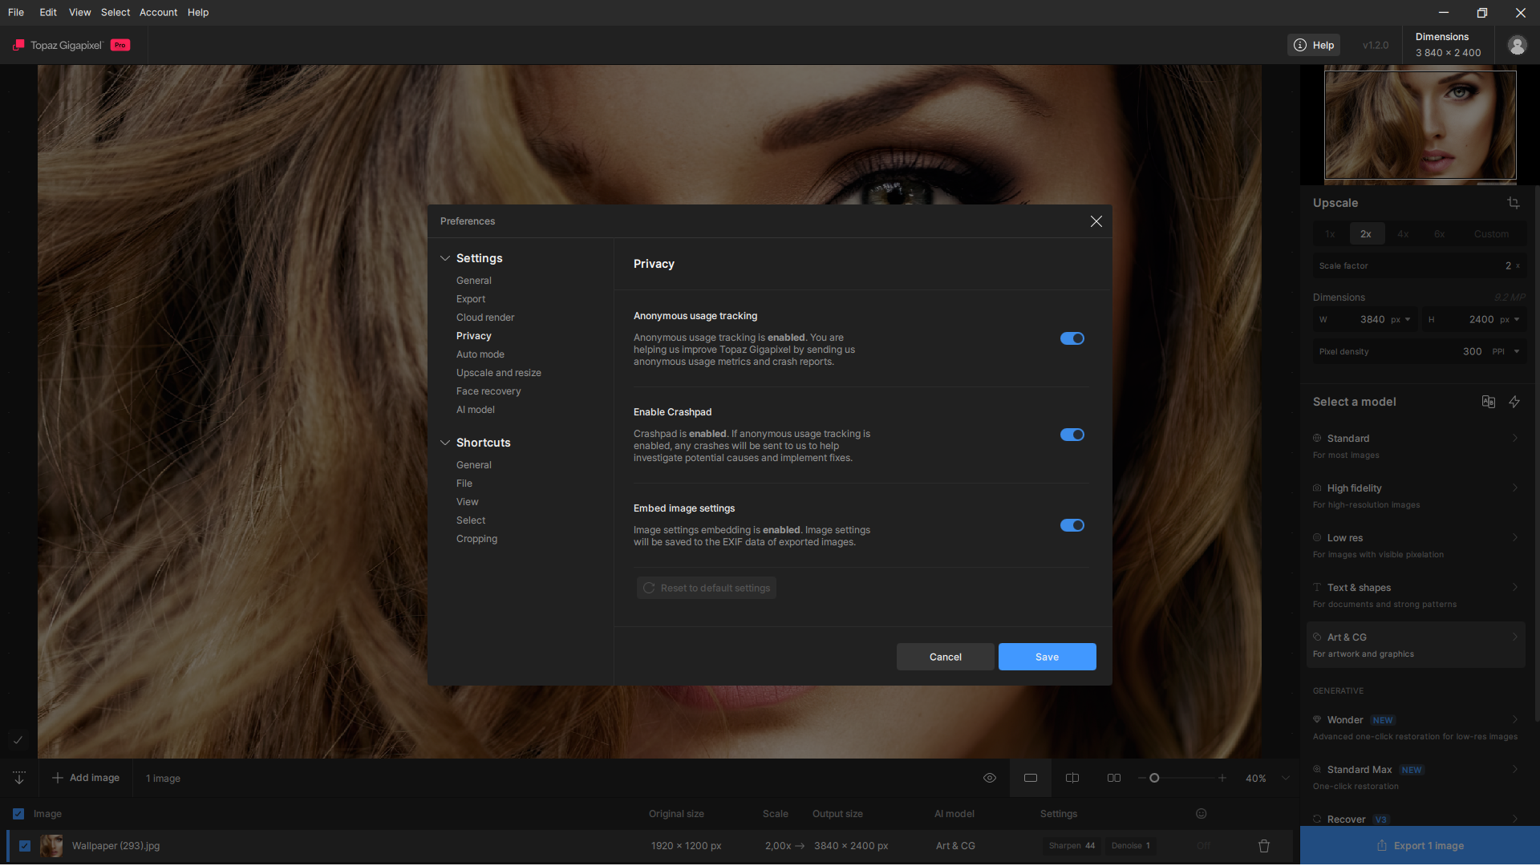1540x866 pixels.
Task: Open pixel density PPI unit dropdown
Action: point(1506,351)
